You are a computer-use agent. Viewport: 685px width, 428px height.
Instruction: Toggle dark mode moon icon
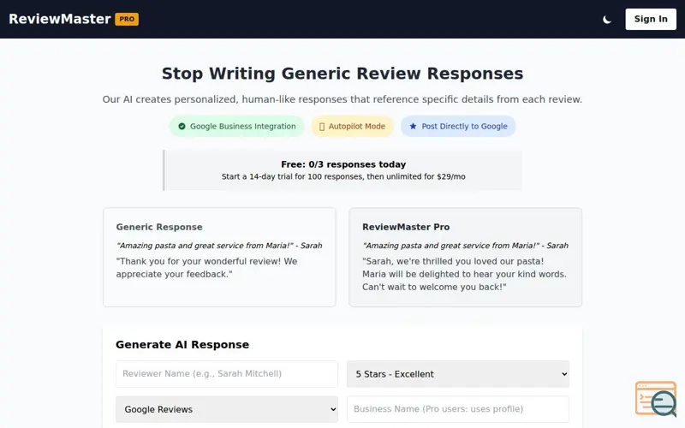(607, 19)
